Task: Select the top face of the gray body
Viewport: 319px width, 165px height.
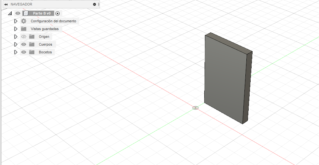Action: click(x=229, y=43)
